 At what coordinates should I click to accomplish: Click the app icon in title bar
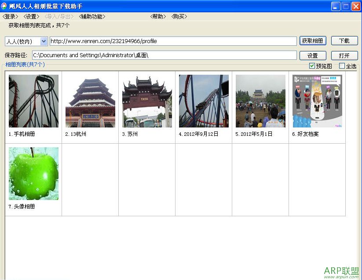4,6
